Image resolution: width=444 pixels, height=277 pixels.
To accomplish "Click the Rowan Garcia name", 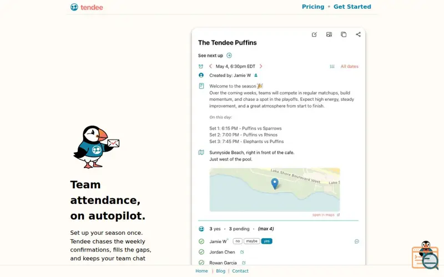I will pyautogui.click(x=223, y=263).
